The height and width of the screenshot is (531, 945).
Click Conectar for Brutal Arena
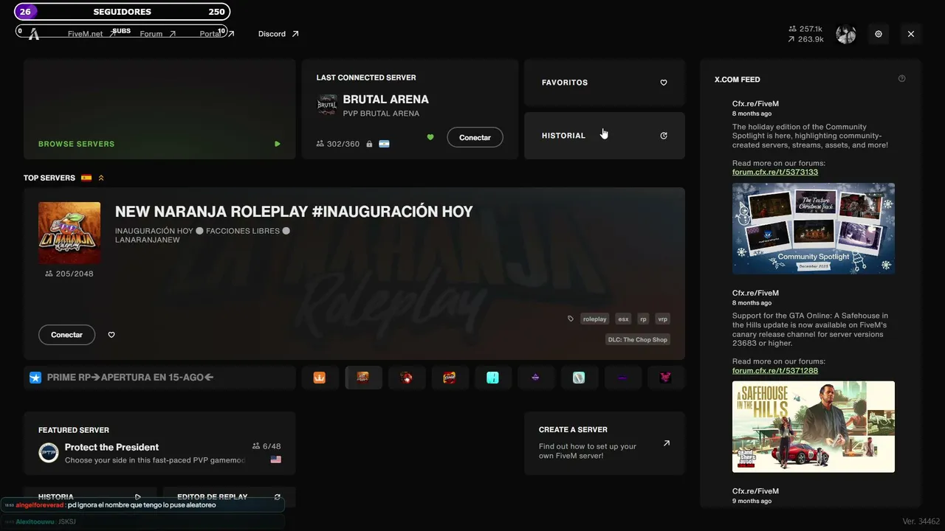(x=475, y=137)
